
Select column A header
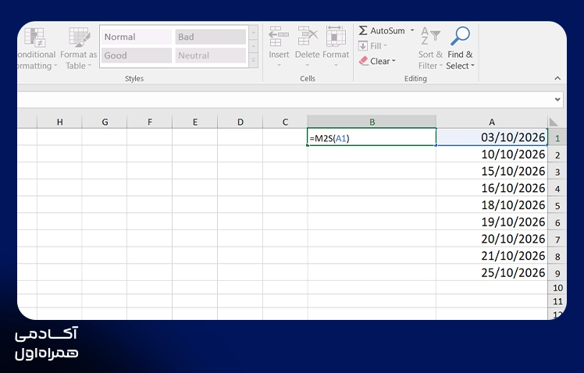coord(492,122)
